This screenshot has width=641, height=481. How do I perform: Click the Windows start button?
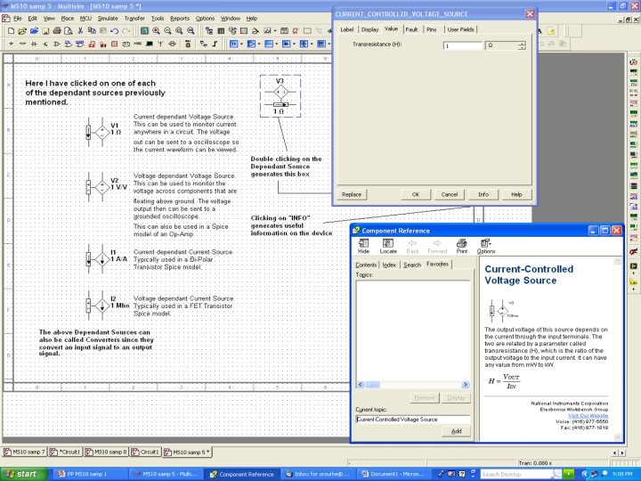click(24, 474)
